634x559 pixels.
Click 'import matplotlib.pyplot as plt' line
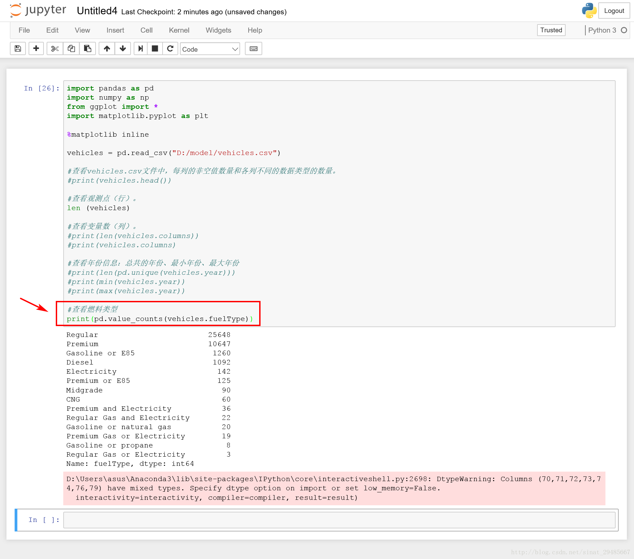tap(137, 116)
